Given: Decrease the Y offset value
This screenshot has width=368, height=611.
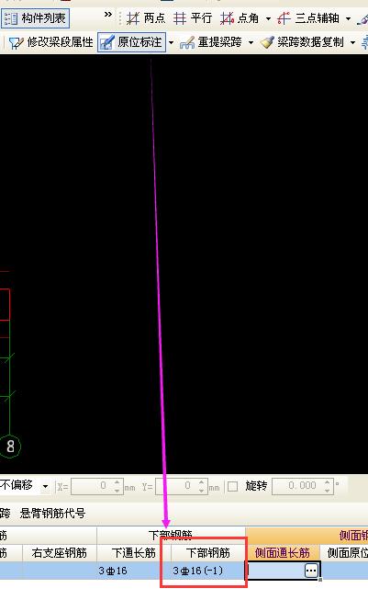Looking at the screenshot, I should [x=202, y=491].
